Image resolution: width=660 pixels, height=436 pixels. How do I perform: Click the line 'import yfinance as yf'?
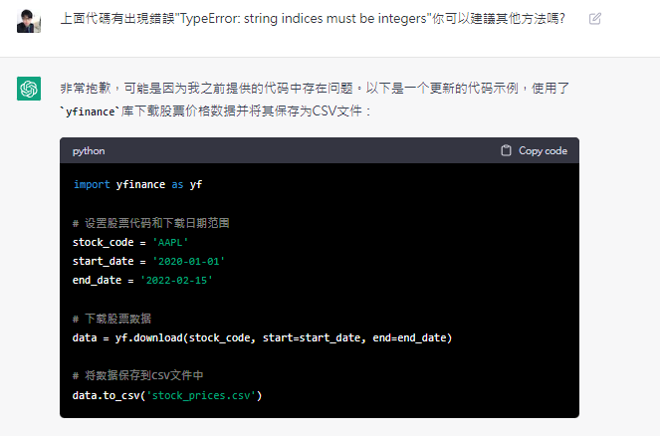(x=137, y=185)
